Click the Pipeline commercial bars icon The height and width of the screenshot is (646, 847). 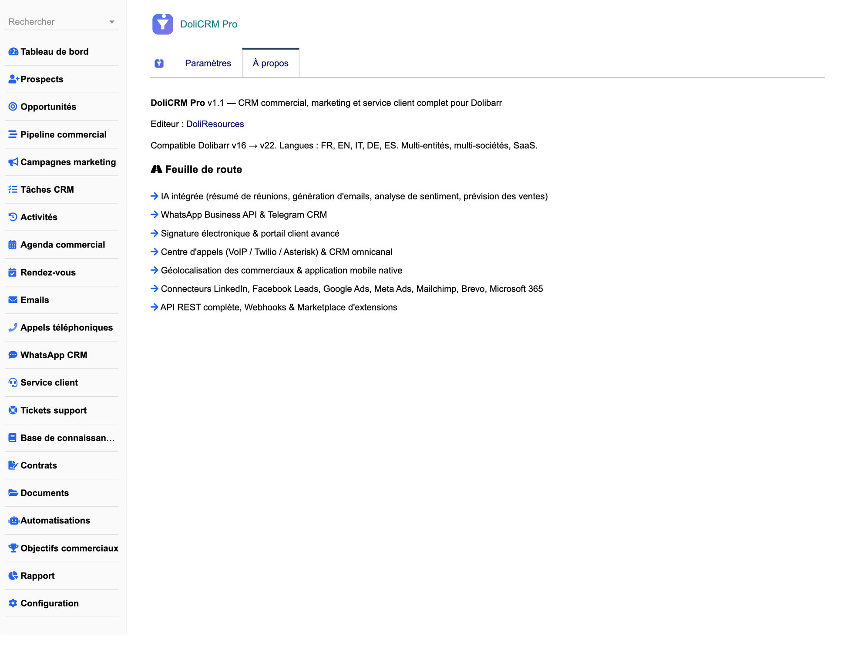[13, 134]
